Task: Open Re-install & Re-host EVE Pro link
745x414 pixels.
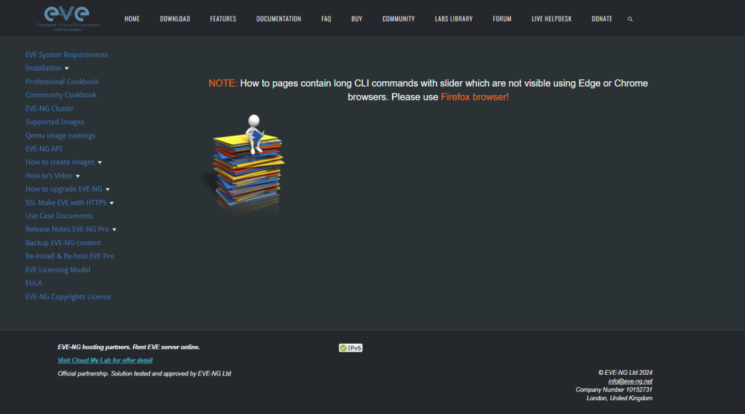Action: [70, 256]
